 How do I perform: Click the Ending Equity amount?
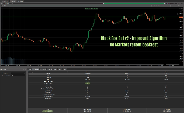tap(167, 111)
